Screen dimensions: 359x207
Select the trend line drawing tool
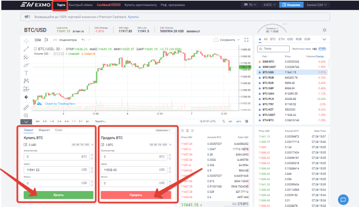[26, 49]
